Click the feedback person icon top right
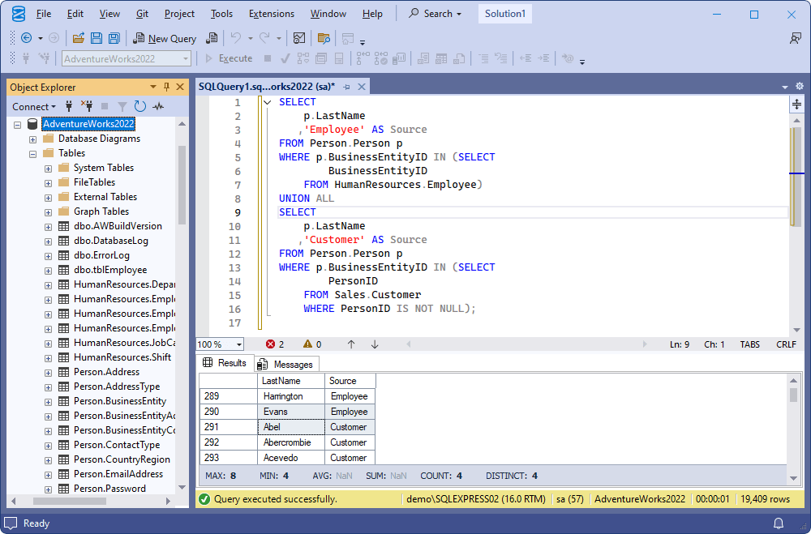 pyautogui.click(x=796, y=38)
